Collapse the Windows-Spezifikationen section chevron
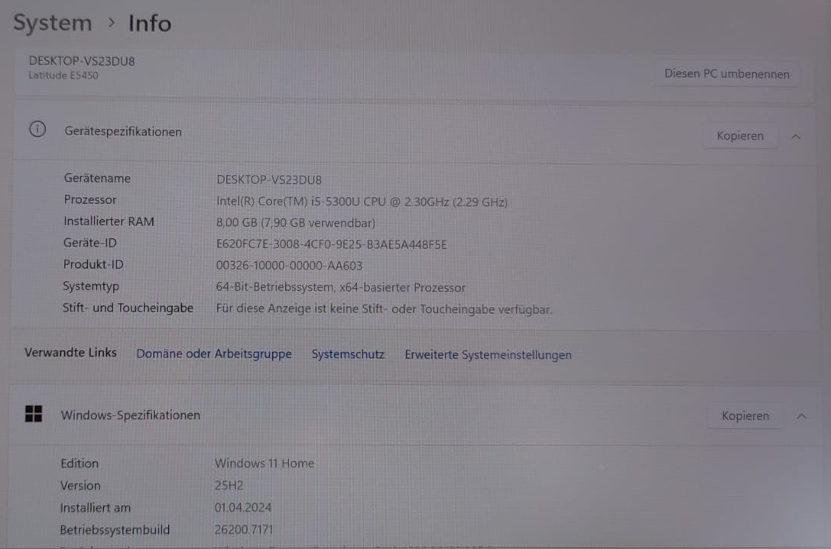 tap(801, 417)
